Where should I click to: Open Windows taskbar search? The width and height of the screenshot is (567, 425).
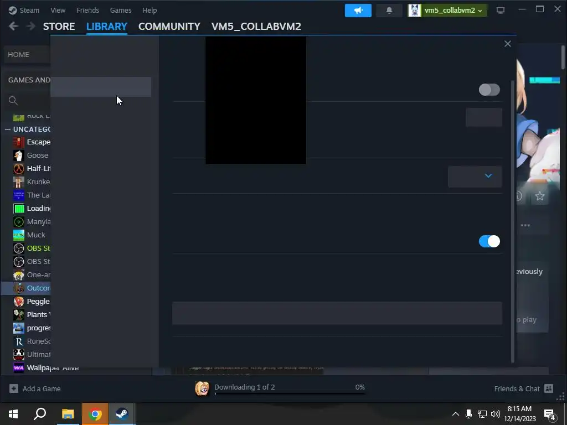(x=40, y=414)
